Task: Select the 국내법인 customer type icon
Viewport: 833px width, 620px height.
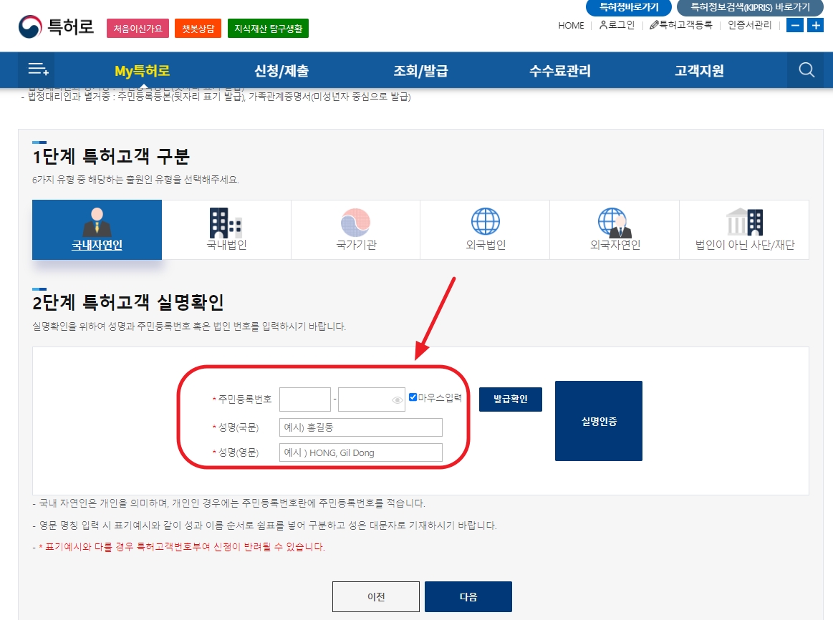Action: click(226, 229)
